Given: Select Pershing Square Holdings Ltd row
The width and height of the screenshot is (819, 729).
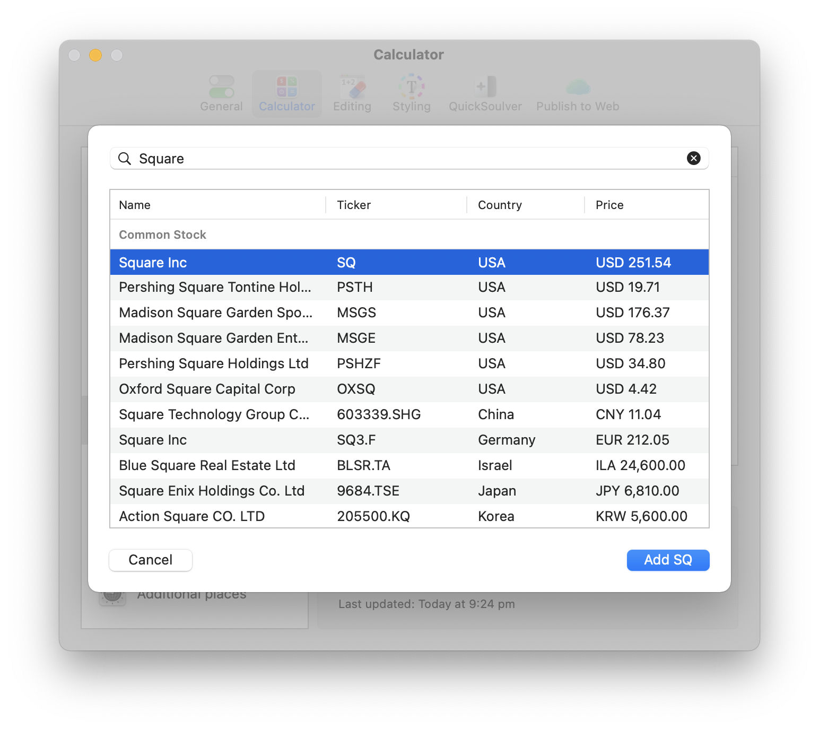Looking at the screenshot, I should 409,363.
